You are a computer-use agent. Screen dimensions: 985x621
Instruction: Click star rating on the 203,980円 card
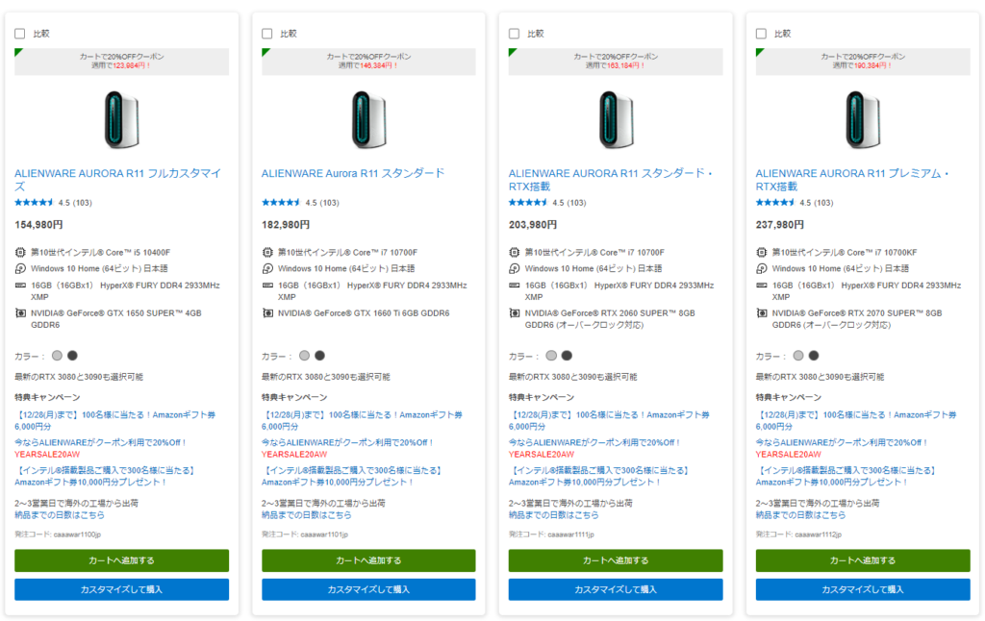(x=528, y=202)
